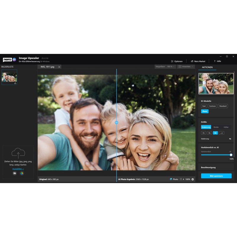Click the Auswählen link

18,169
